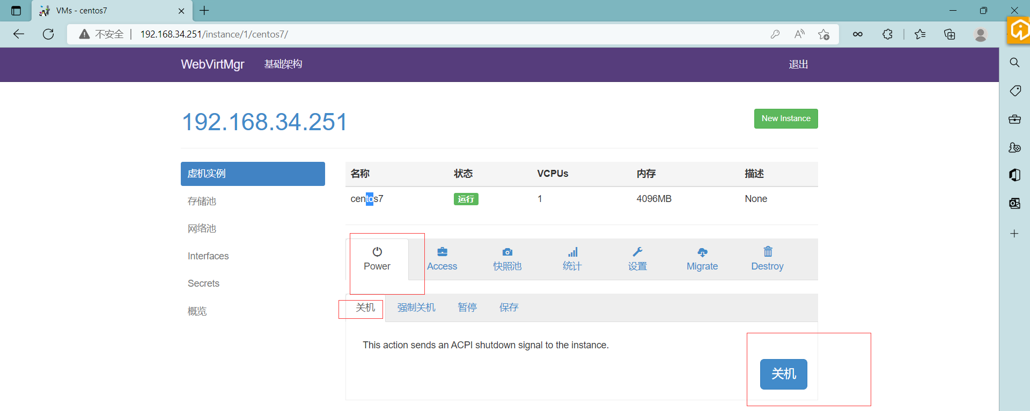The width and height of the screenshot is (1030, 411).
Task: Click the 状态 column header
Action: tap(464, 174)
